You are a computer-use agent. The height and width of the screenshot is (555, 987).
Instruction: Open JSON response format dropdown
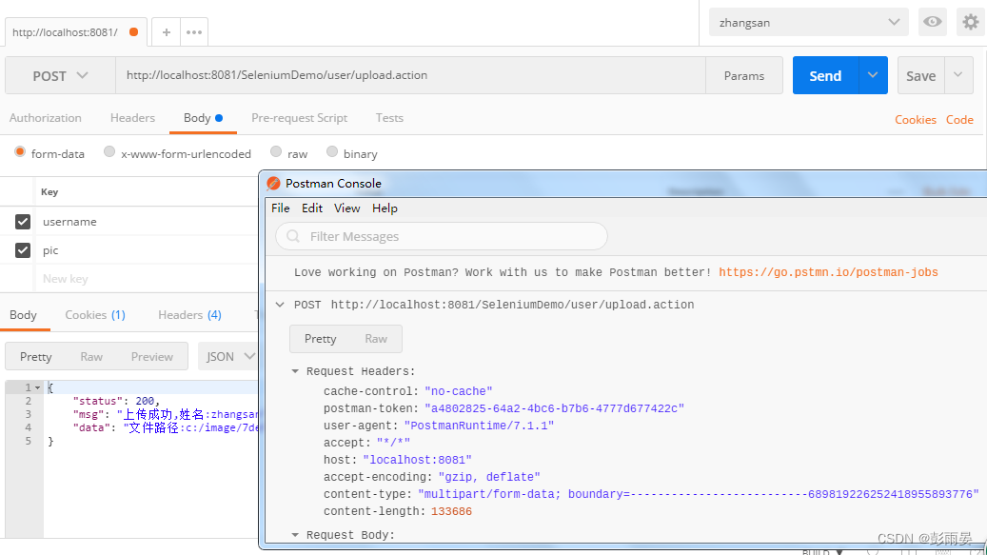pyautogui.click(x=230, y=356)
